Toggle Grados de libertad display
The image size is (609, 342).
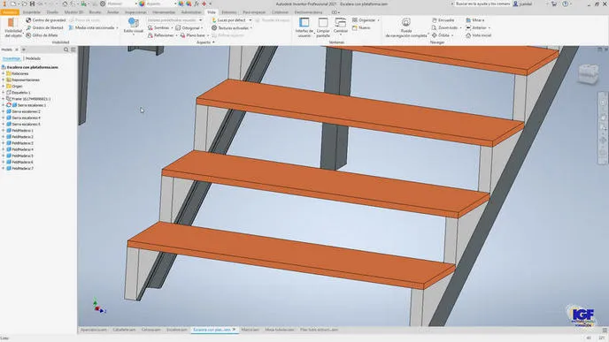point(44,28)
